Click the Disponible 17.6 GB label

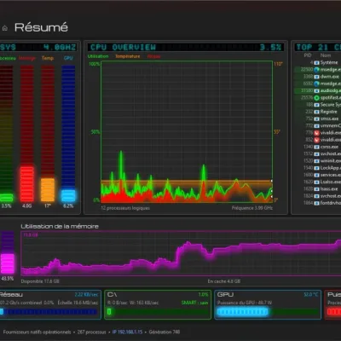[x=40, y=281]
